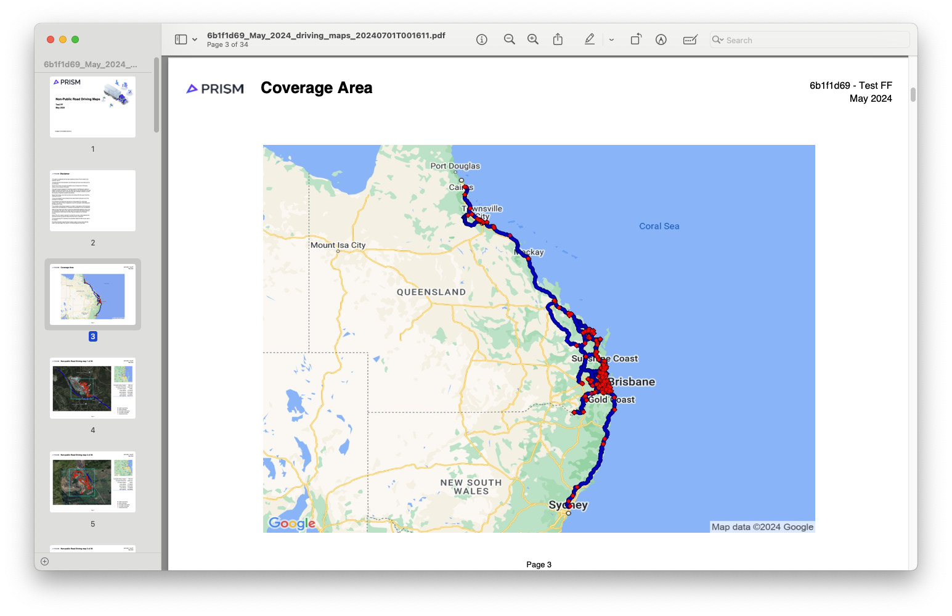Viewport: 952px width, 616px height.
Task: Show the Markup toolbar
Action: point(661,39)
